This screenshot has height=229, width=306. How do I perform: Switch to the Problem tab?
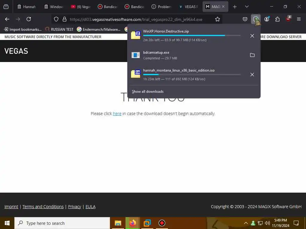click(161, 7)
